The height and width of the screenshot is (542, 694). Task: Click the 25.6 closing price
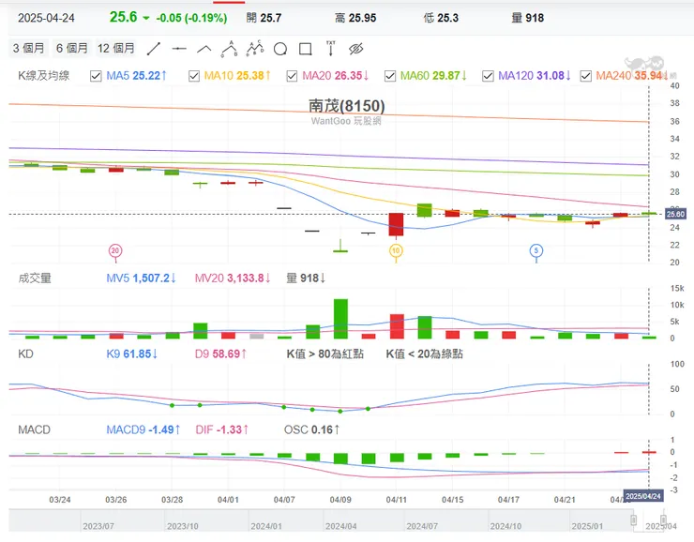click(124, 17)
